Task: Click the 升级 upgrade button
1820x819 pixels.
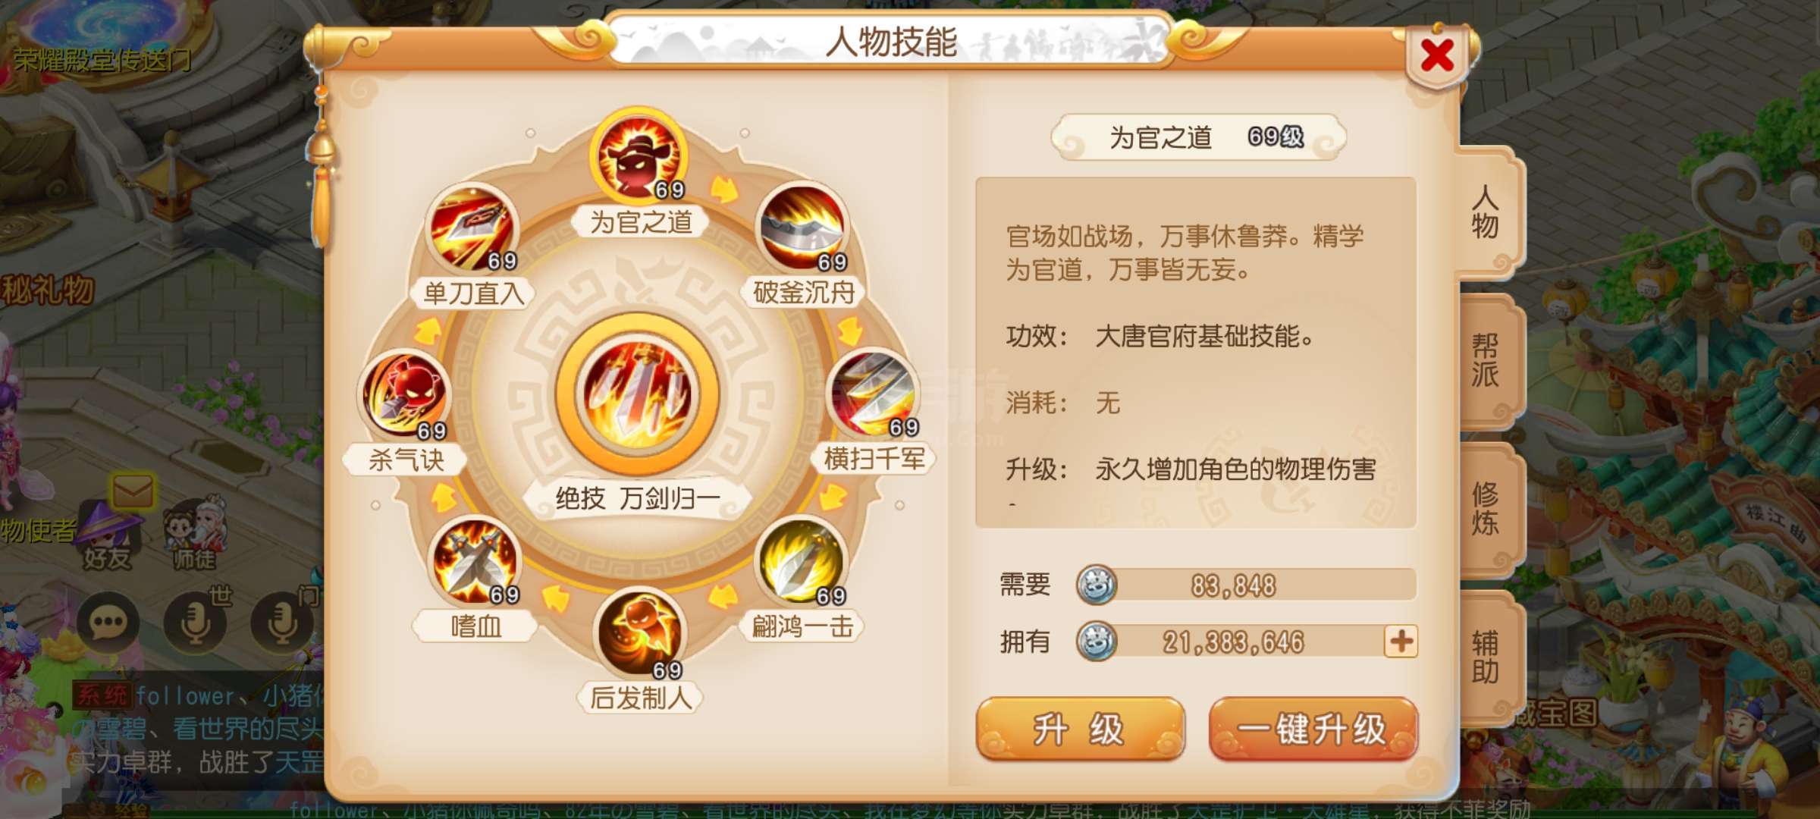Action: [x=1080, y=730]
